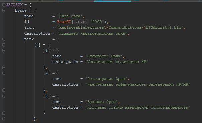Click fold end marker after 'Увеличивает количество HP'
The height and width of the screenshot is (123, 202).
4,67
